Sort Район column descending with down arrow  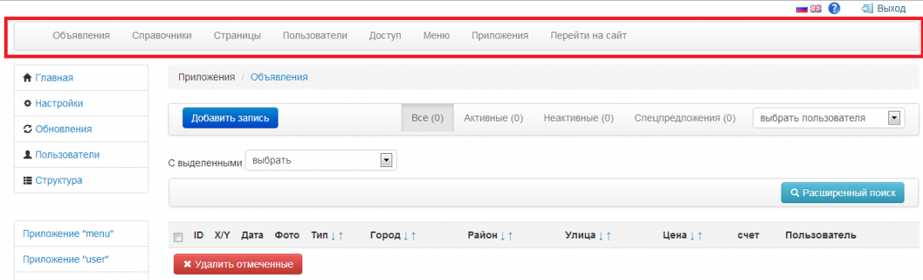coord(502,235)
